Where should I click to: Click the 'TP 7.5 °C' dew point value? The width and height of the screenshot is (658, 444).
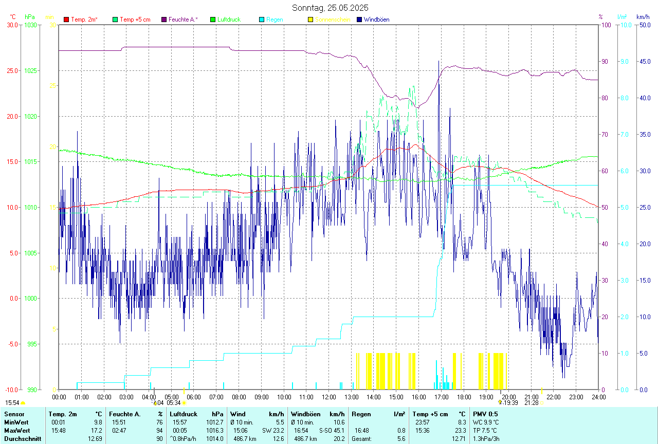point(486,430)
